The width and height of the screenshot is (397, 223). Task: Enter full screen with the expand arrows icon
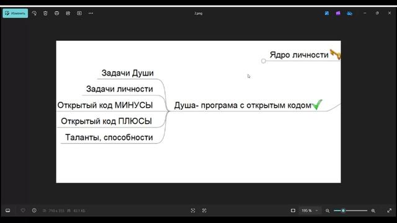(x=390, y=211)
